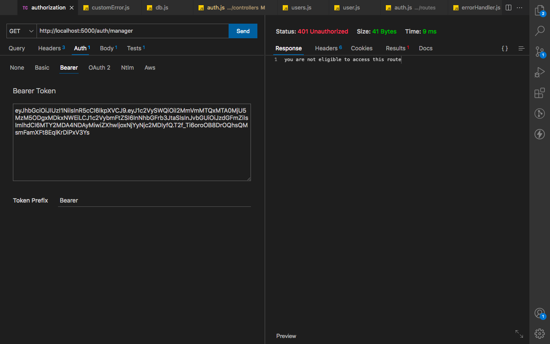Enable OAuth 2 authentication
The width and height of the screenshot is (550, 344).
(99, 68)
